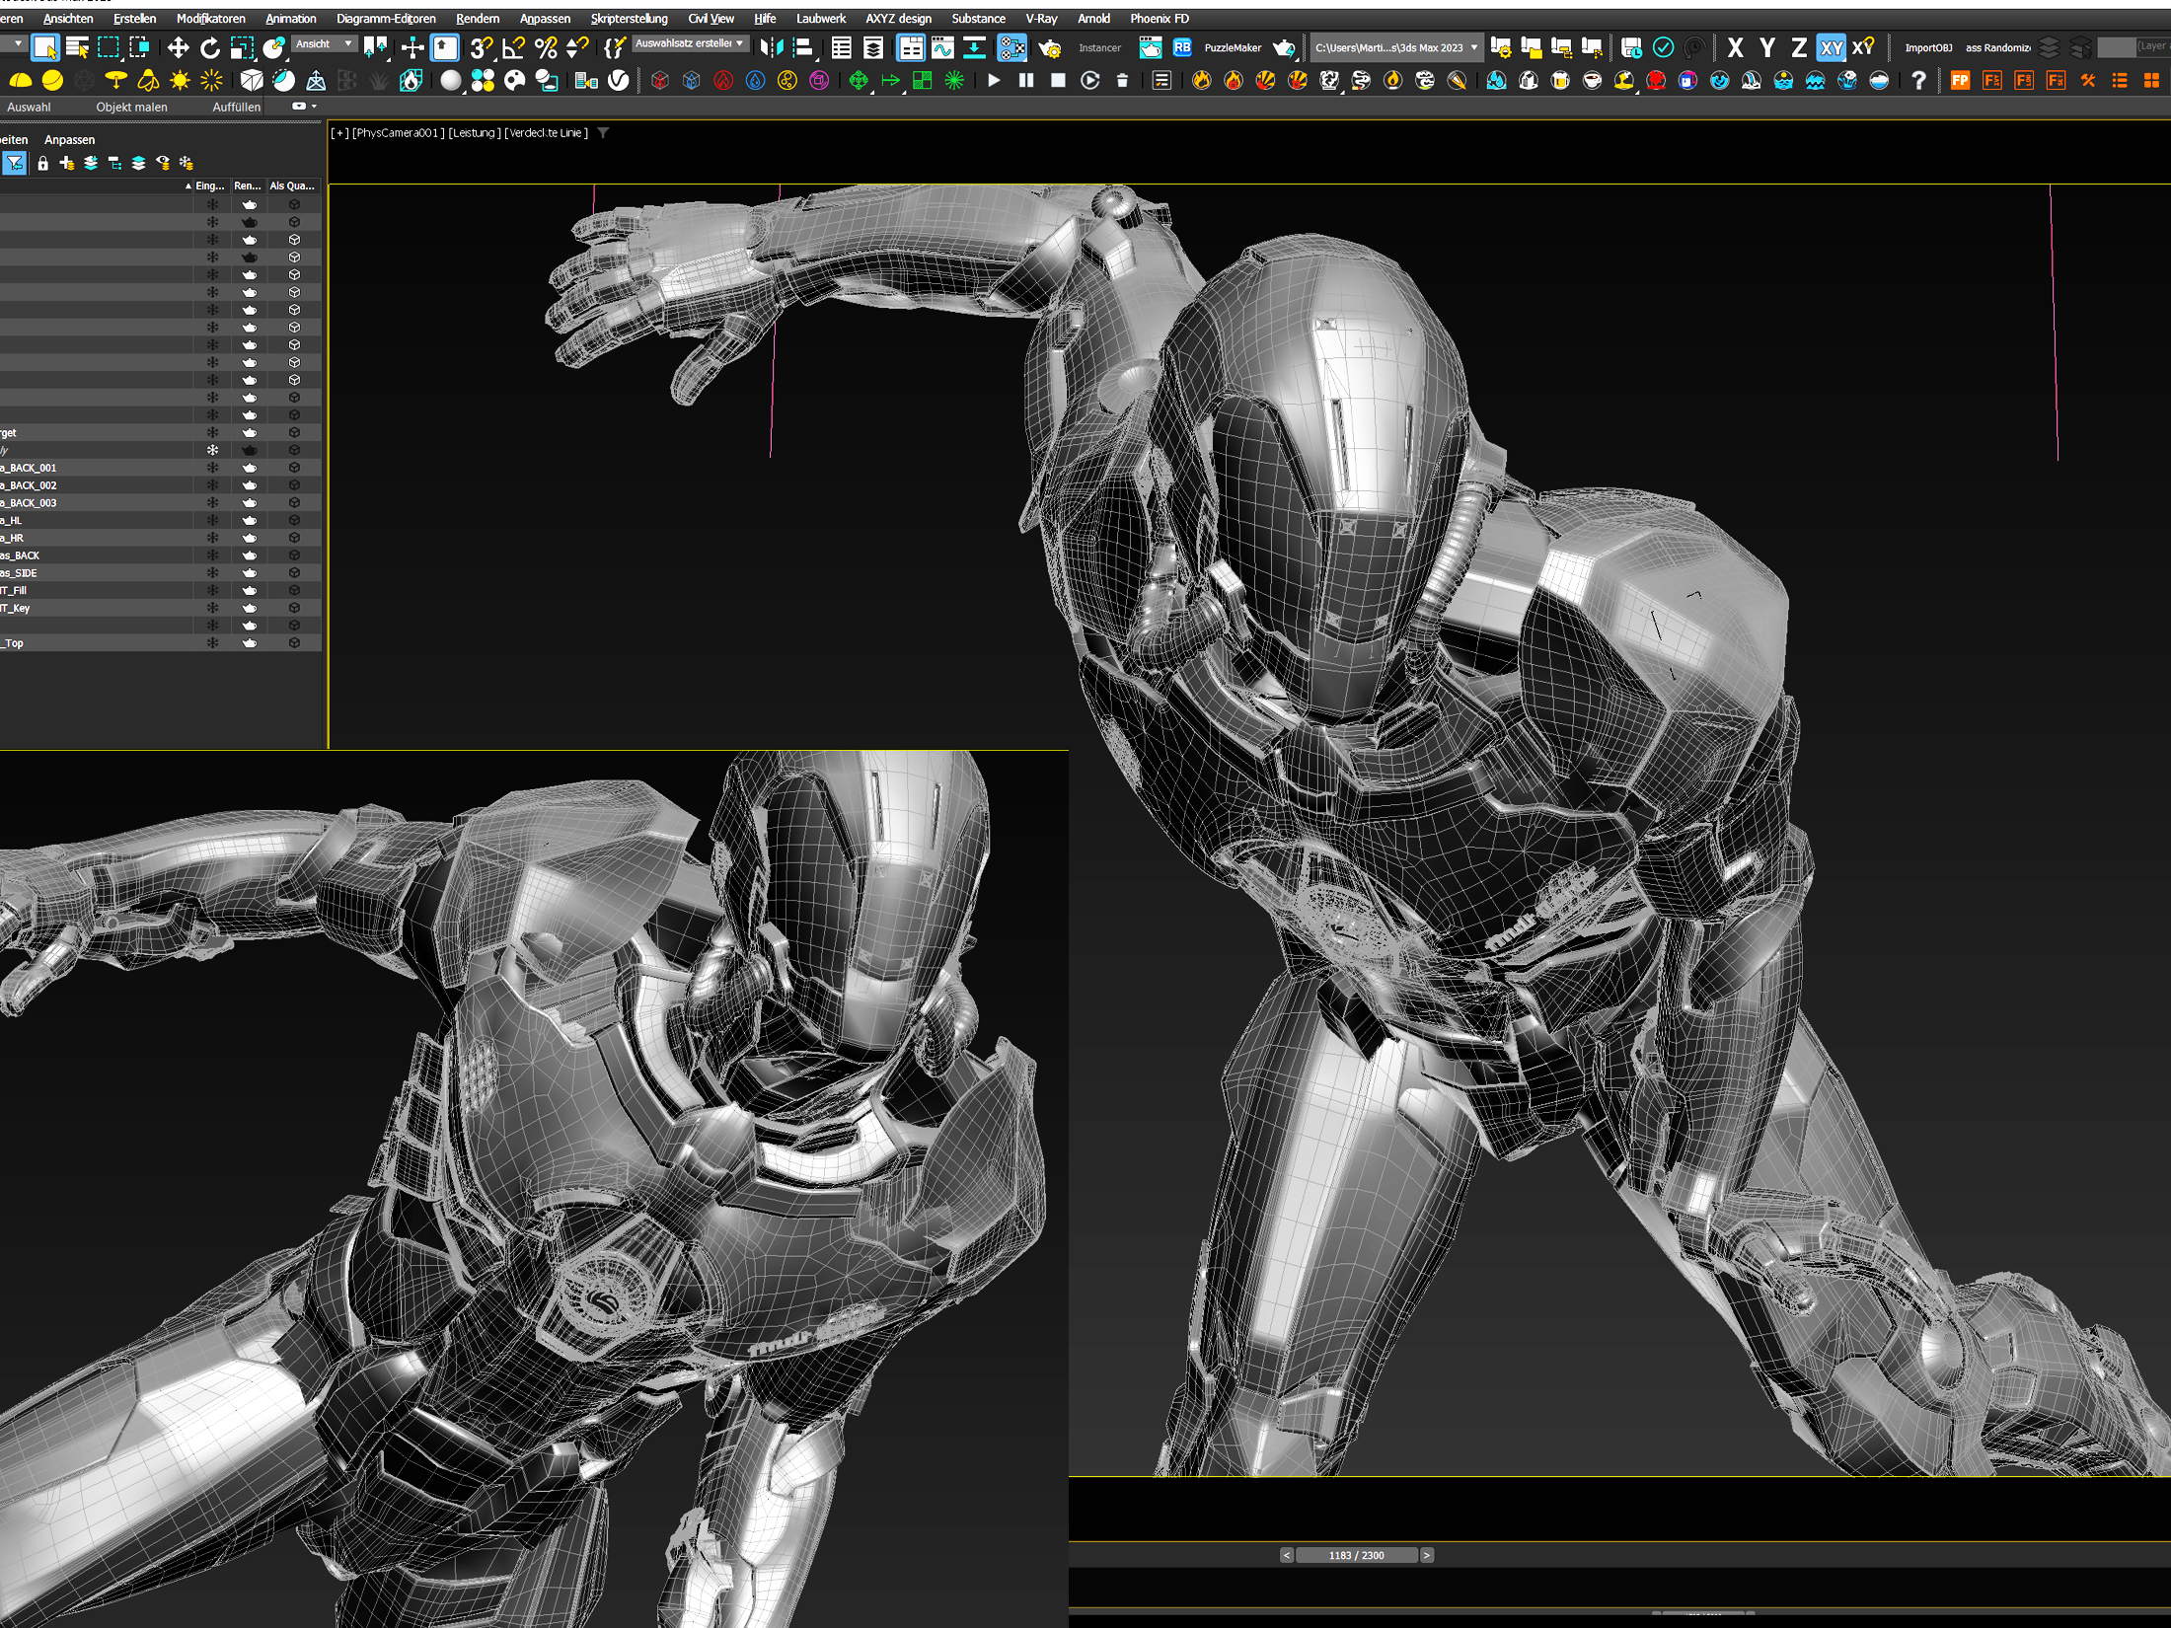Open the Phoenix FD menu

tap(1160, 19)
